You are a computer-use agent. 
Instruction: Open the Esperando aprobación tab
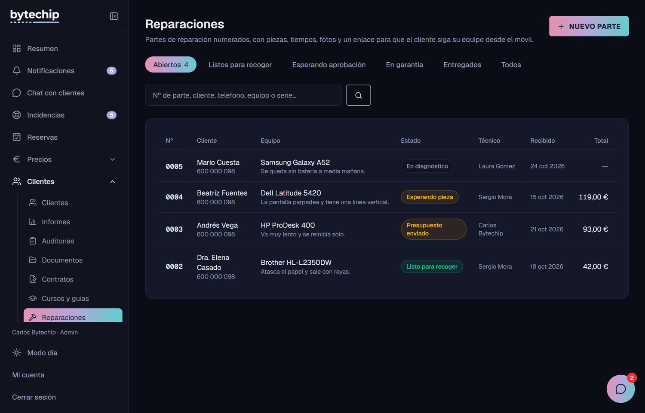(329, 64)
